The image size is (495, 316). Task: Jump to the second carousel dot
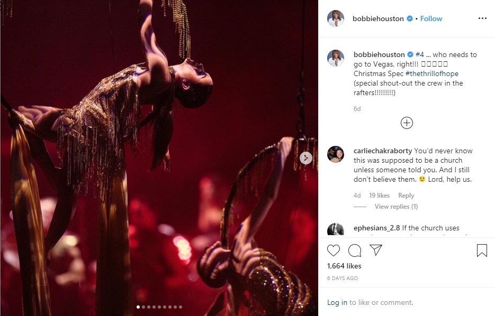pos(143,306)
